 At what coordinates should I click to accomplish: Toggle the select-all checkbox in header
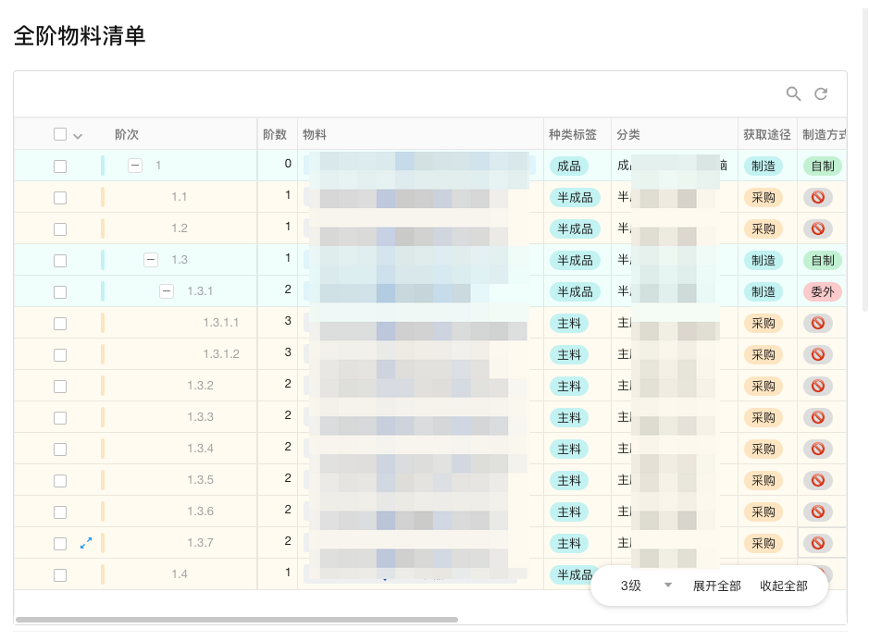tap(60, 134)
